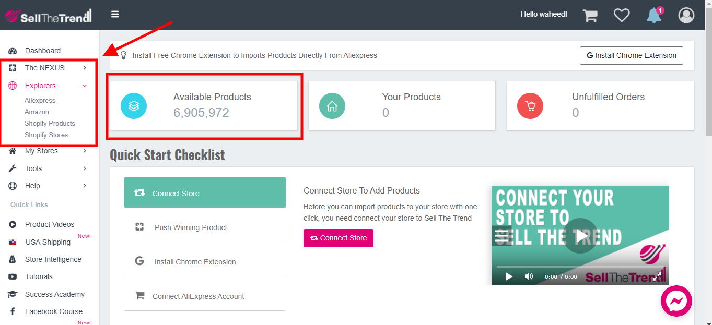Screen dimensions: 712x325
Task: Click the Unfulfilled Orders cart icon
Action: [530, 106]
